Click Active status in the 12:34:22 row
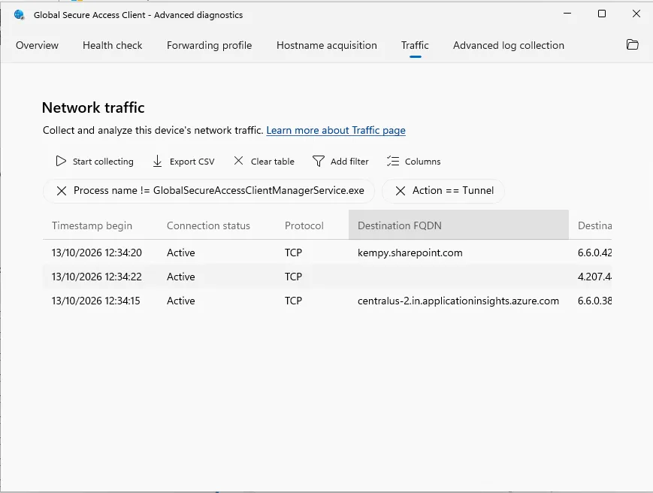The height and width of the screenshot is (493, 653). (x=181, y=277)
